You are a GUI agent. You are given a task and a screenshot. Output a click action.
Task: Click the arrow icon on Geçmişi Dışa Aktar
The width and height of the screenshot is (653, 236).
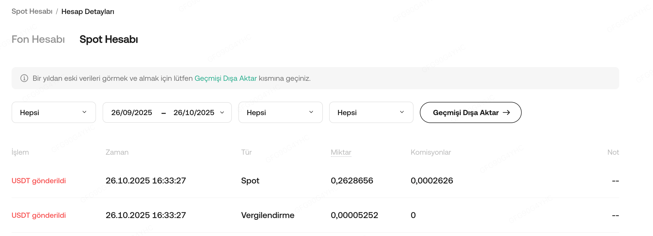[506, 113]
